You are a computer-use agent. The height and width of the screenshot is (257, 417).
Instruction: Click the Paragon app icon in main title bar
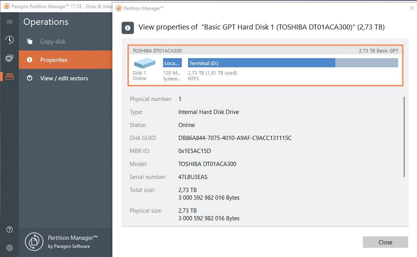tap(7, 6)
